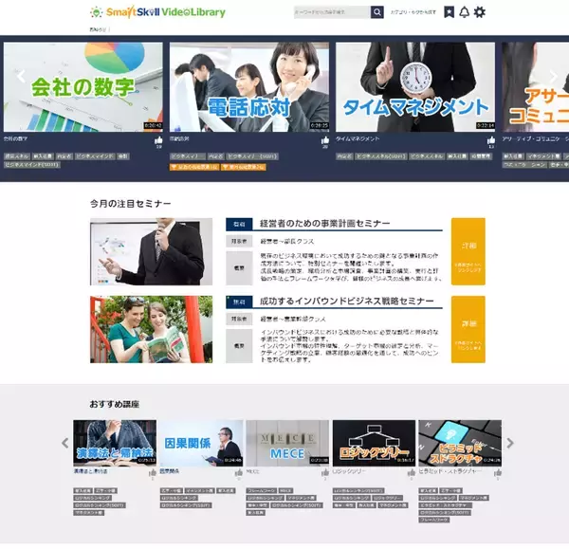The width and height of the screenshot is (569, 549).
Task: Click 詳細 button for インバウンドビジネス戦略セミナー
Action: pyautogui.click(x=468, y=329)
